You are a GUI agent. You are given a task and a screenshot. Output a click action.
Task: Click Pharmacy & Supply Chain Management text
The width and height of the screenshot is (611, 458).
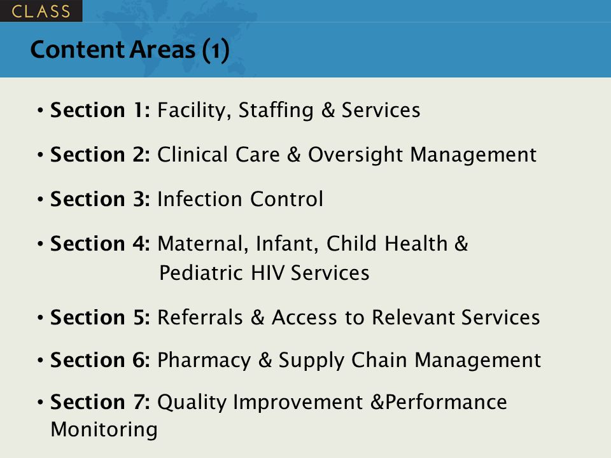click(349, 360)
